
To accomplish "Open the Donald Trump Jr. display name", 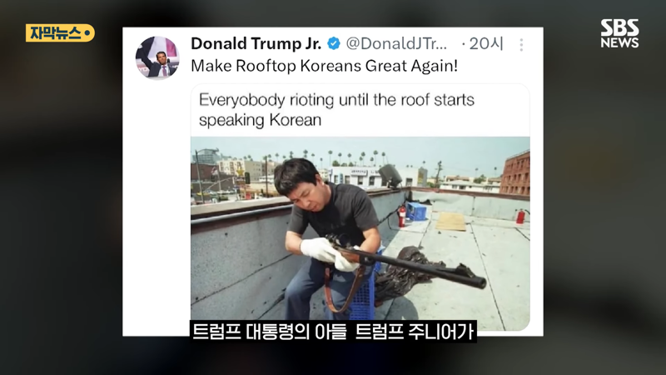I will tap(256, 43).
